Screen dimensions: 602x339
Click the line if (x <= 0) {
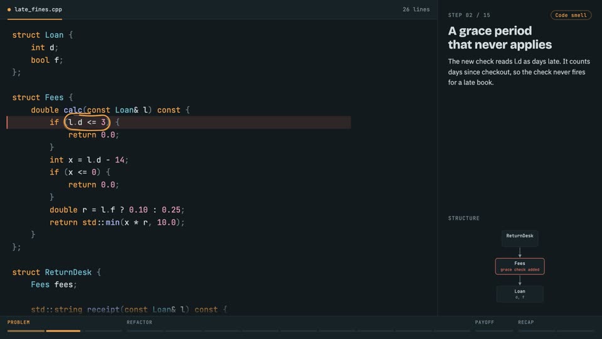tap(80, 172)
